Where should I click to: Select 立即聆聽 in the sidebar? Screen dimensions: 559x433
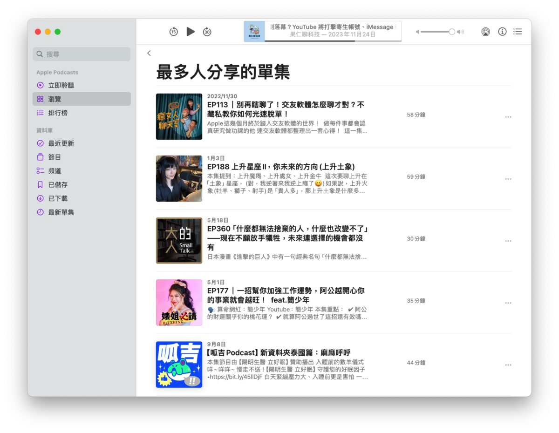tap(82, 85)
